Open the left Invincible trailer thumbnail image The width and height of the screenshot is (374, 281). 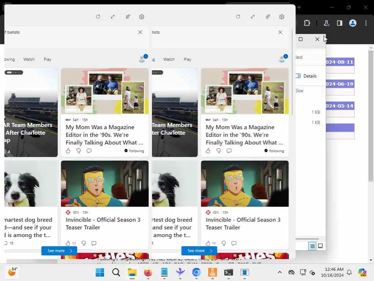coord(105,184)
